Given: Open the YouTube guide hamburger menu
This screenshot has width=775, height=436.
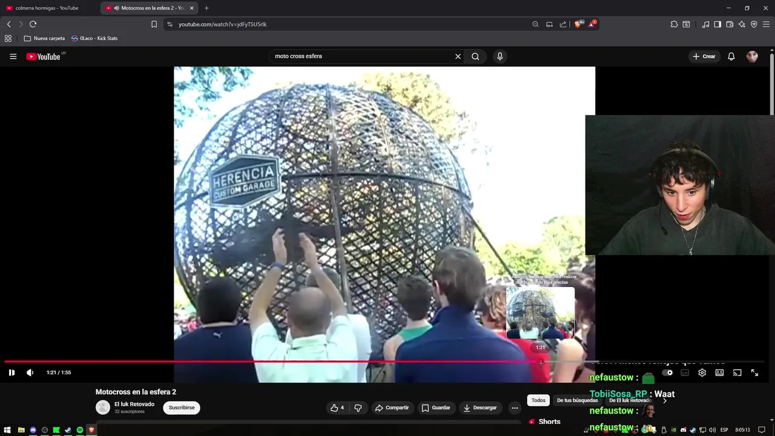Looking at the screenshot, I should click(x=13, y=56).
